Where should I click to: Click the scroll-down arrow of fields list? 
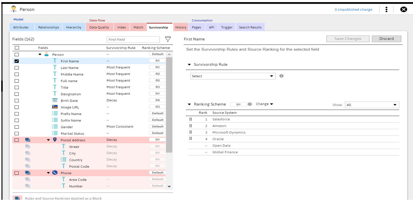[x=169, y=186]
